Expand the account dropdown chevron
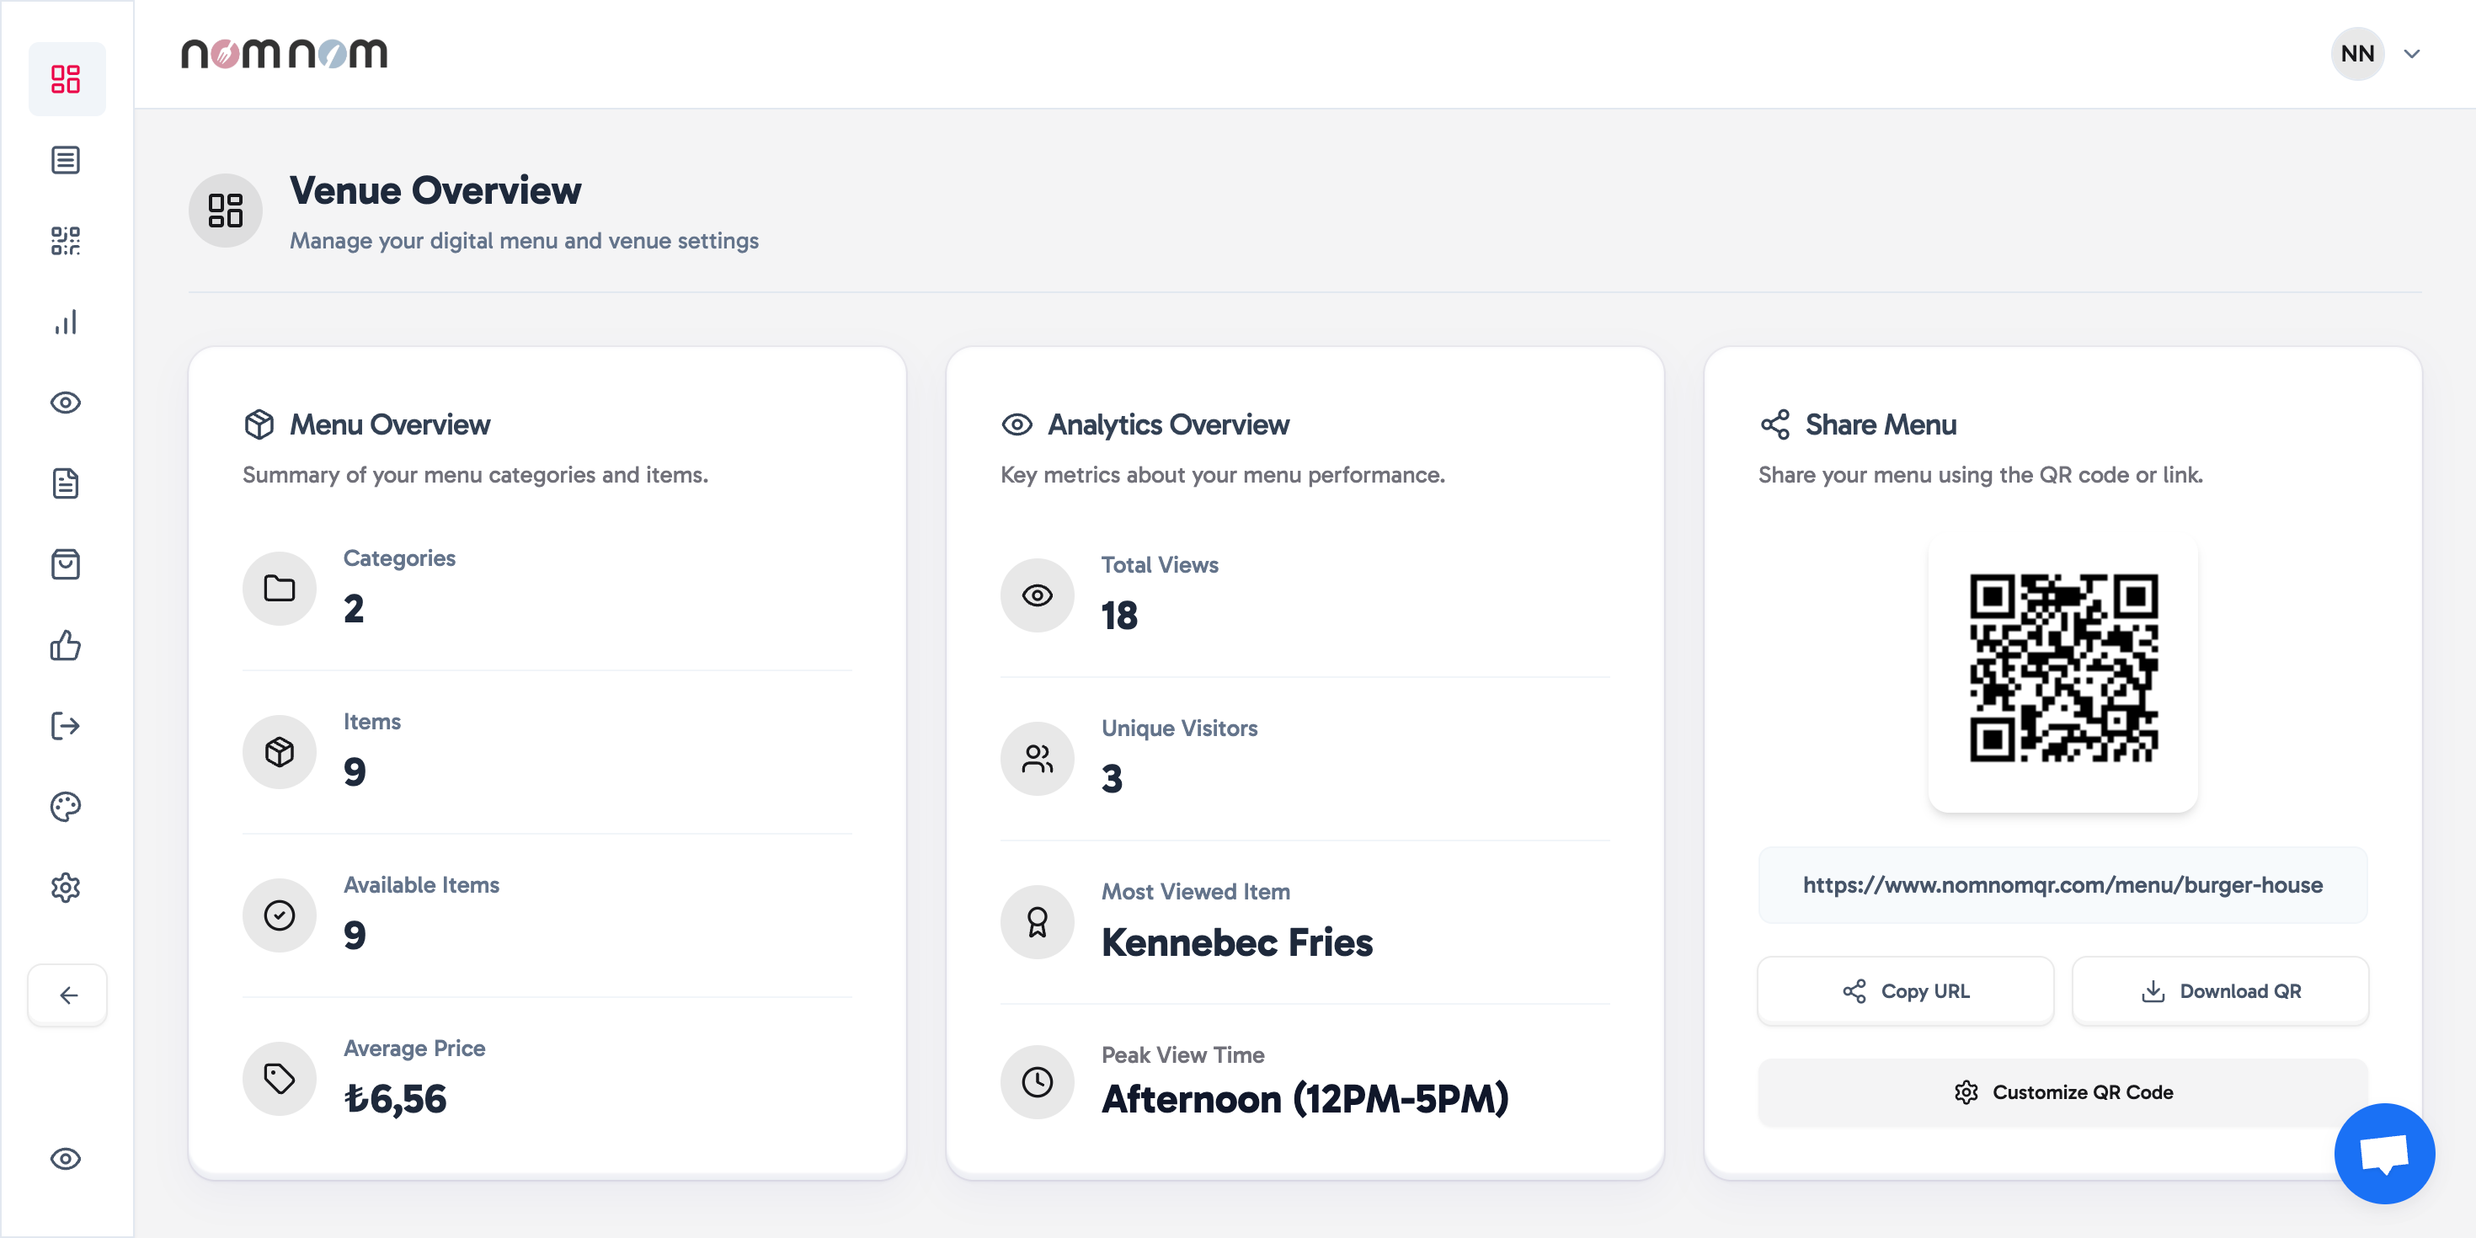Image resolution: width=2476 pixels, height=1238 pixels. point(2412,54)
